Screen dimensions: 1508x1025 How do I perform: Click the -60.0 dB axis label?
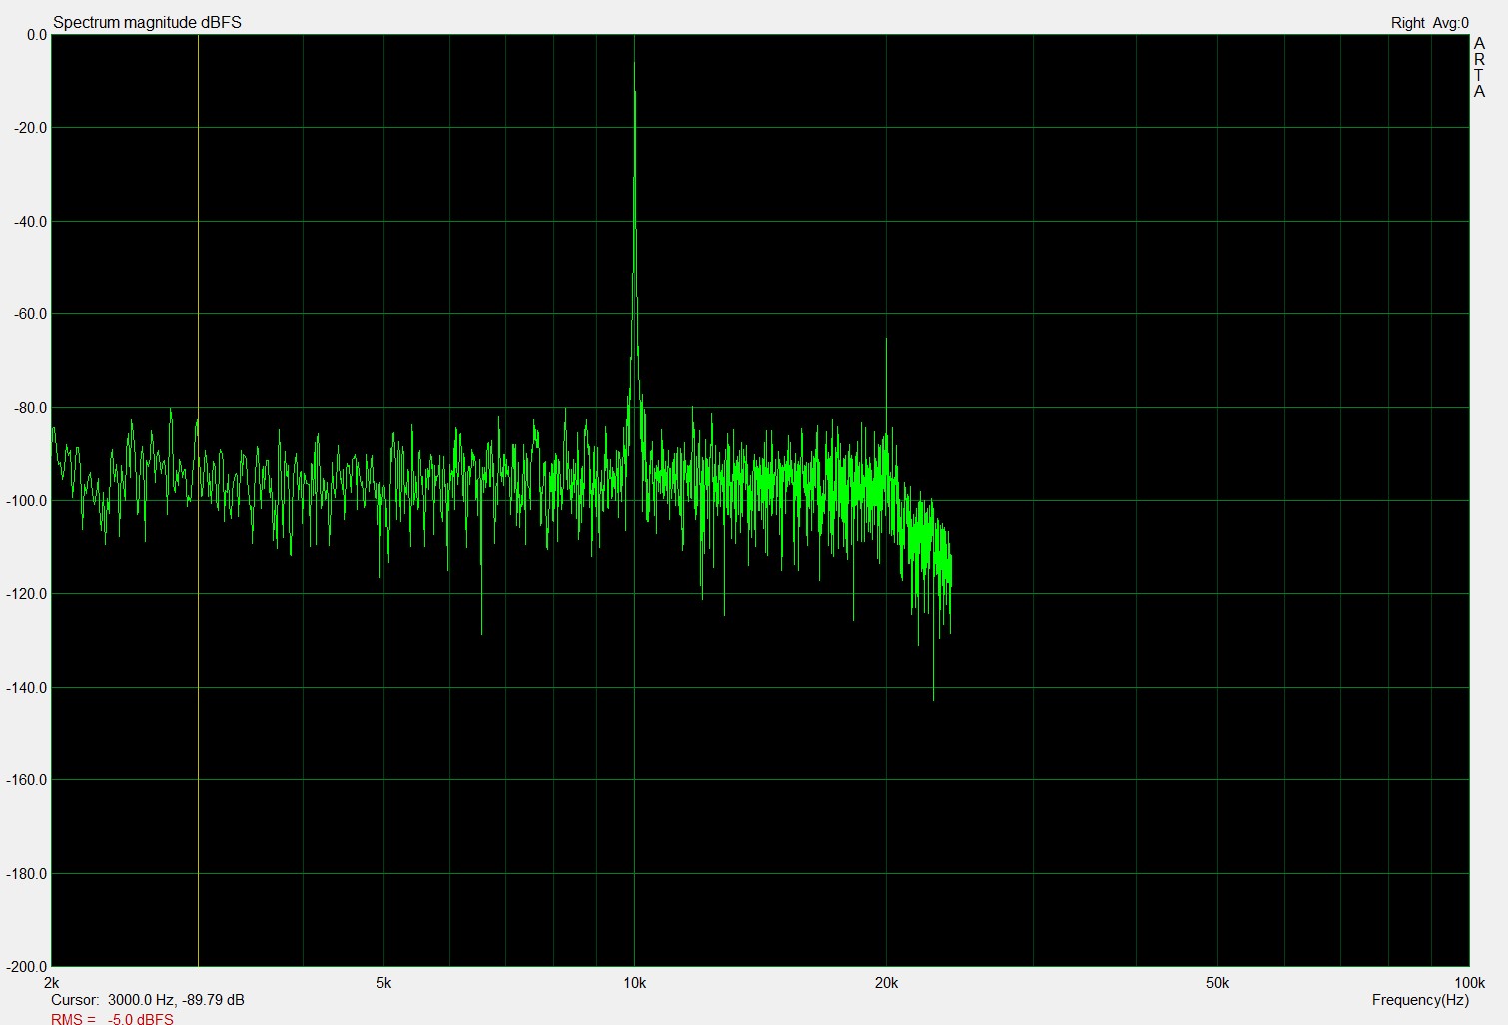pos(30,313)
